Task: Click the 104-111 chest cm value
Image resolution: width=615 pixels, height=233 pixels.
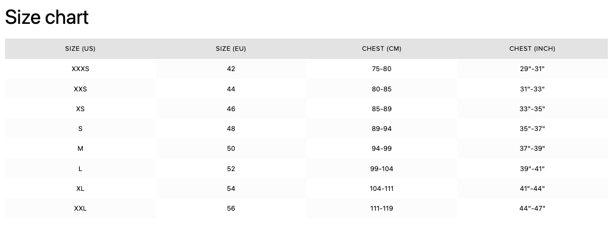Action: coord(382,188)
